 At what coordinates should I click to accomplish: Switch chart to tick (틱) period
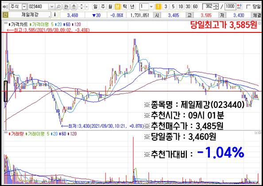click(125, 7)
